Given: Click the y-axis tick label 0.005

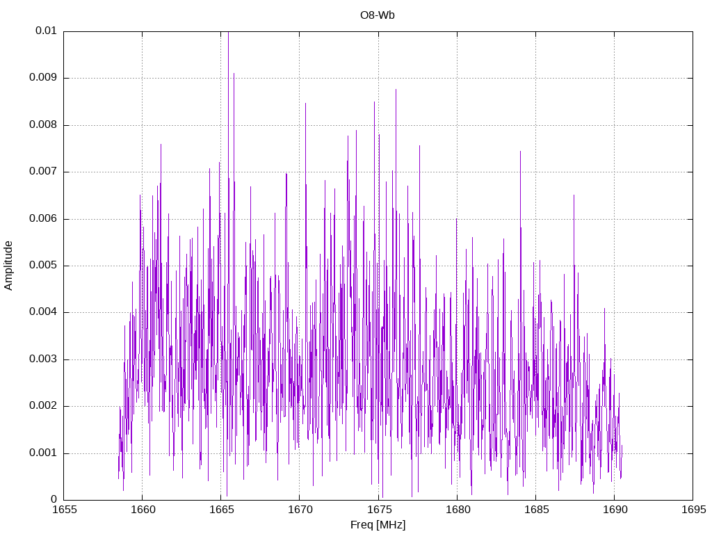Looking at the screenshot, I should click(43, 265).
